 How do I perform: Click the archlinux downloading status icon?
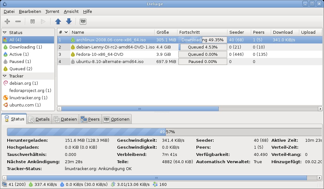(73, 40)
